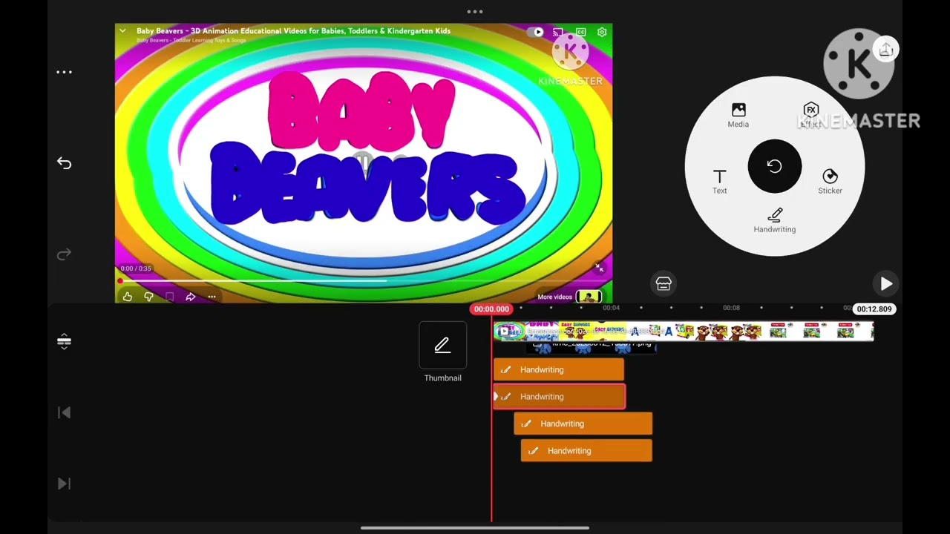Click the fullscreen icon on the video
The height and width of the screenshot is (534, 950).
[x=599, y=268]
